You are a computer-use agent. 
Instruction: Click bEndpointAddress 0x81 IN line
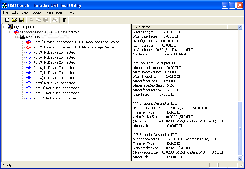click(x=173, y=108)
